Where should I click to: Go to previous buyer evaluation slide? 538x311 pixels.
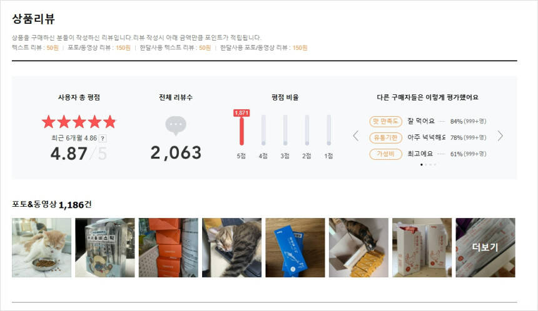[x=356, y=136]
